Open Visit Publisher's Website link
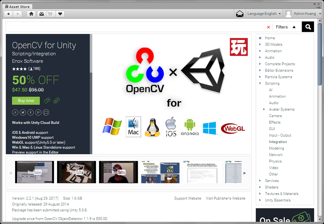 coord(225,198)
